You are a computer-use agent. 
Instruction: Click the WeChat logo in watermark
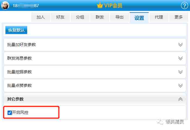160,122
